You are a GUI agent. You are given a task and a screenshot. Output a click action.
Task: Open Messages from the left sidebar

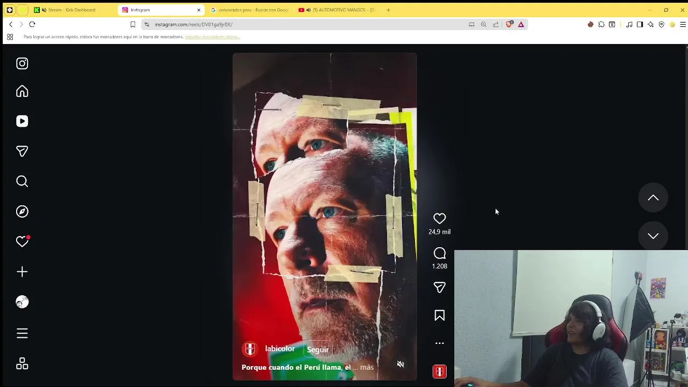22,152
